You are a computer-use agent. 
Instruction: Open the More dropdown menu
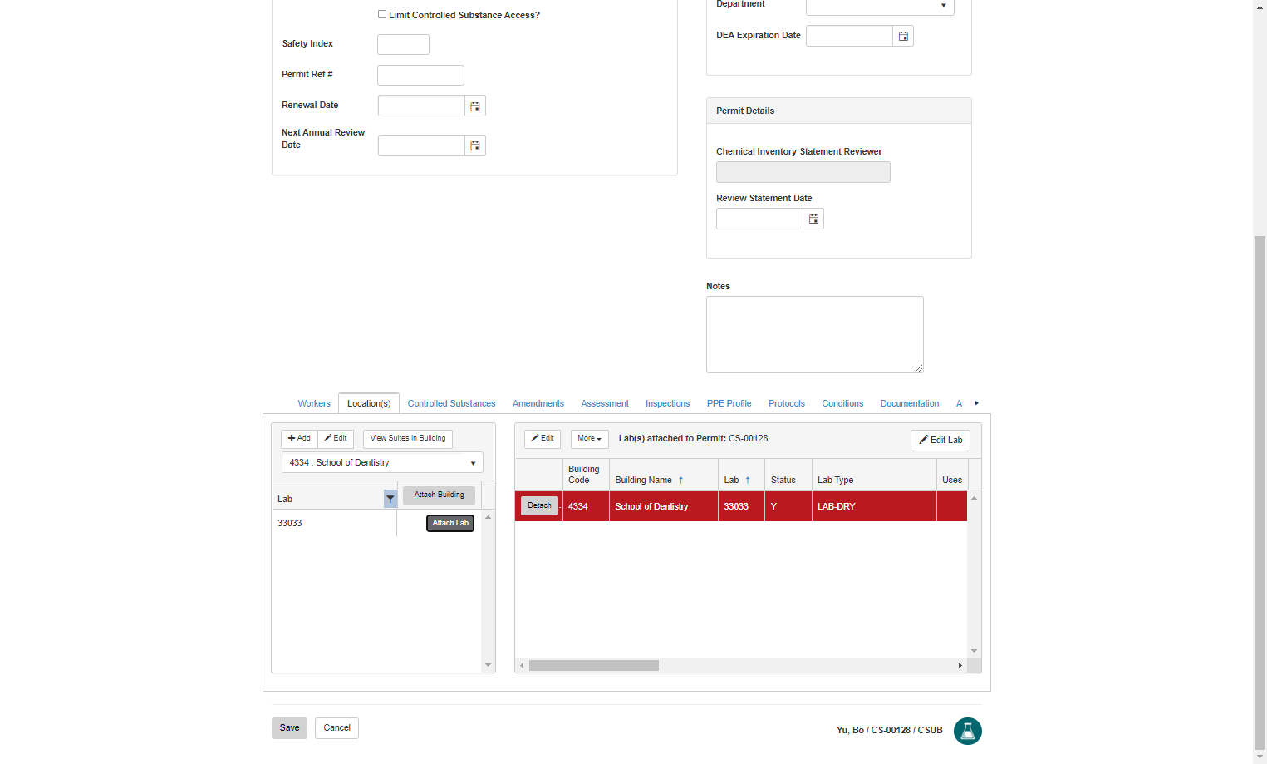click(x=590, y=439)
